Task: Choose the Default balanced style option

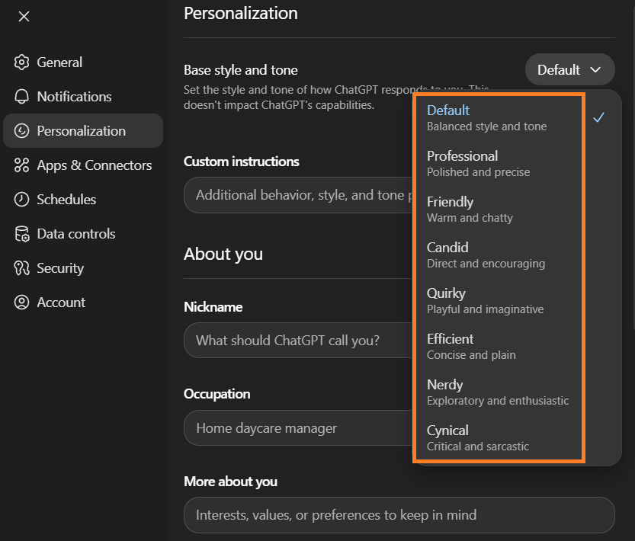Action: [x=518, y=118]
